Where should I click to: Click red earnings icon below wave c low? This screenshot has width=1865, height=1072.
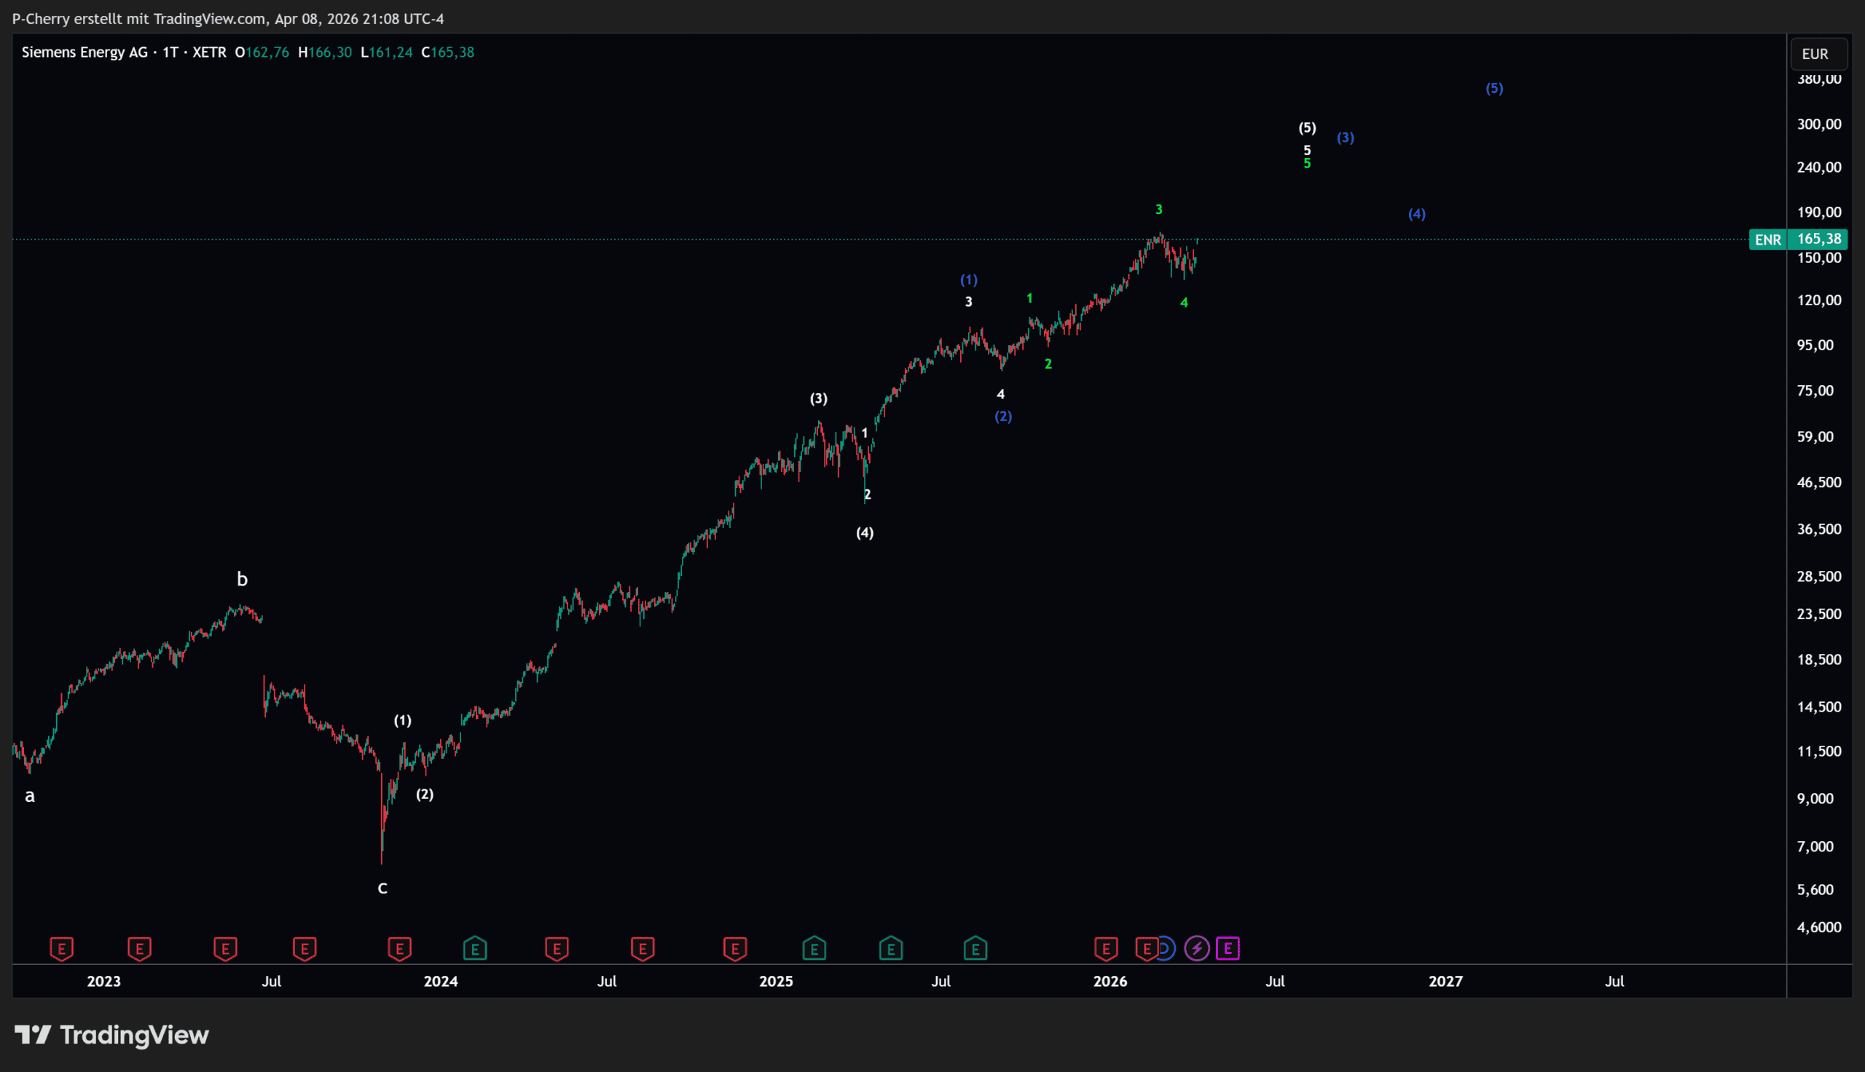[x=399, y=948]
